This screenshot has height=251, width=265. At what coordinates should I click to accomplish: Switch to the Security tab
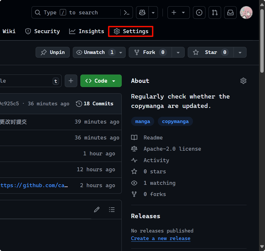click(x=42, y=31)
